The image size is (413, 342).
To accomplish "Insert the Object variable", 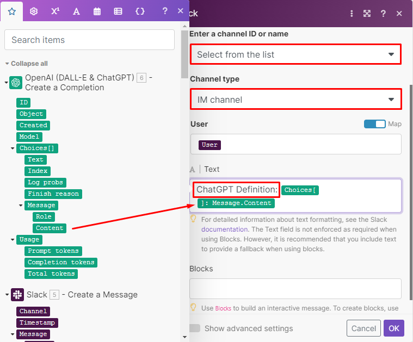I will coord(31,114).
